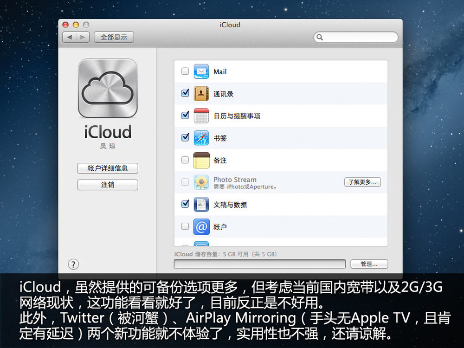Click the iCloud window title text

point(230,25)
